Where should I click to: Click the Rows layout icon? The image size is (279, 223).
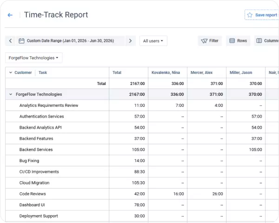[x=232, y=41]
